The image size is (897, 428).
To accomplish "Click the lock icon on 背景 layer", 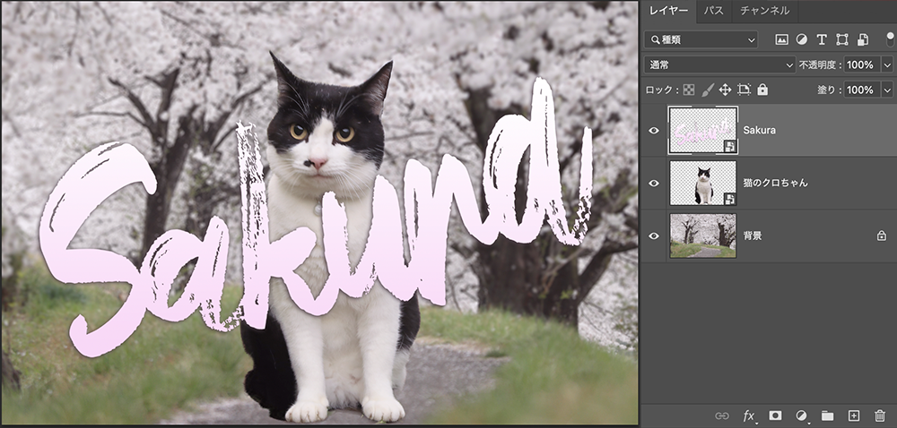I will pos(882,235).
